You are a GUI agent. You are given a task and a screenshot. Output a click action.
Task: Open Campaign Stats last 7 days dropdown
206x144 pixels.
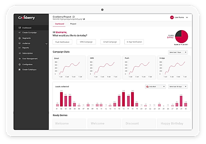coord(178,52)
